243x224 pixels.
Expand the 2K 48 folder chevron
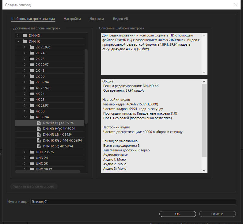coord(25,70)
